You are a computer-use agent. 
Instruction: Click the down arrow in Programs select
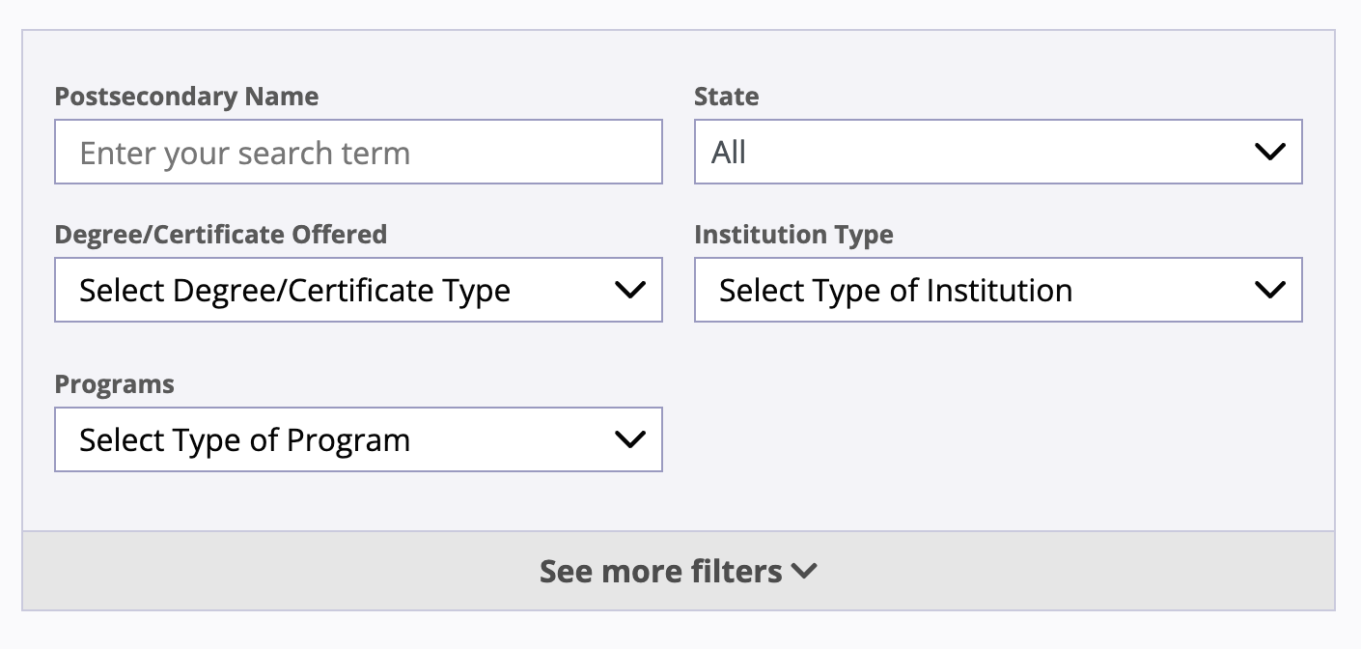(x=629, y=439)
